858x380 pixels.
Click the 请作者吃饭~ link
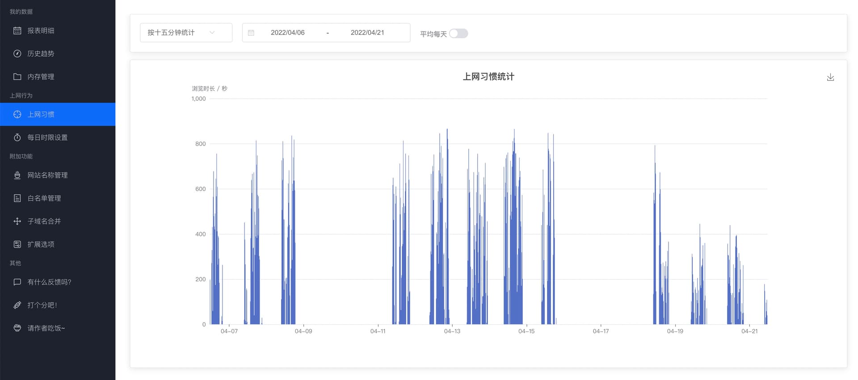click(x=46, y=328)
